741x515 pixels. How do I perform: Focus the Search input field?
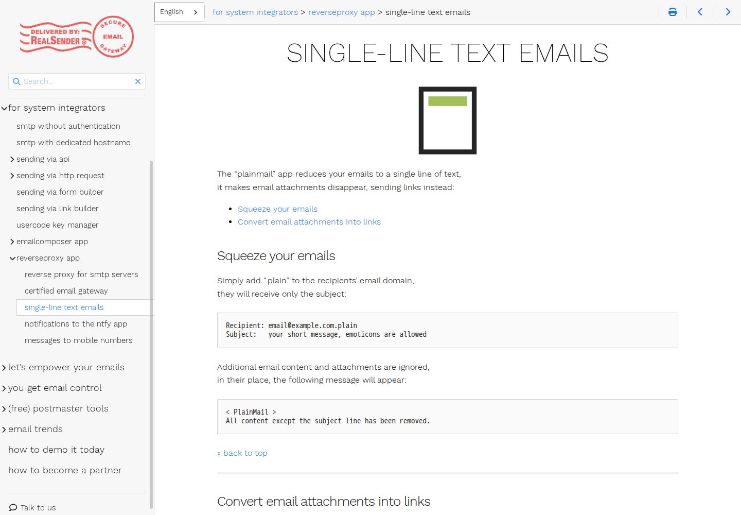point(77,81)
